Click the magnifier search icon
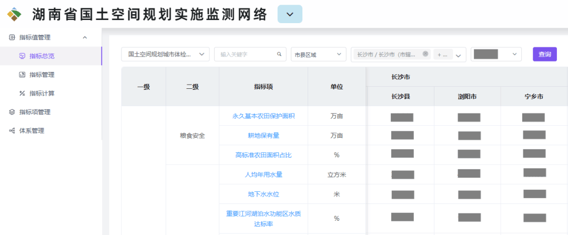 (279, 54)
